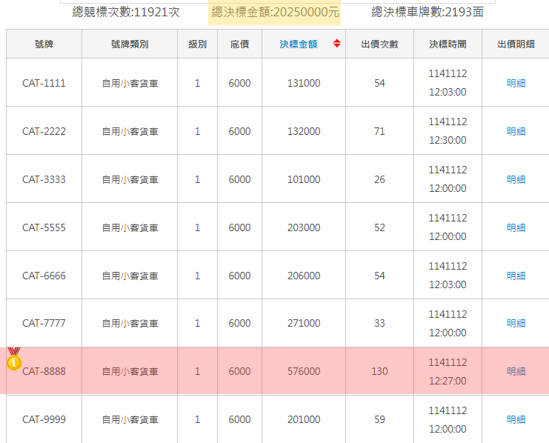Image resolution: width=549 pixels, height=443 pixels.
Task: Click the red sort arrows beside 決標金額
Action: [x=337, y=44]
